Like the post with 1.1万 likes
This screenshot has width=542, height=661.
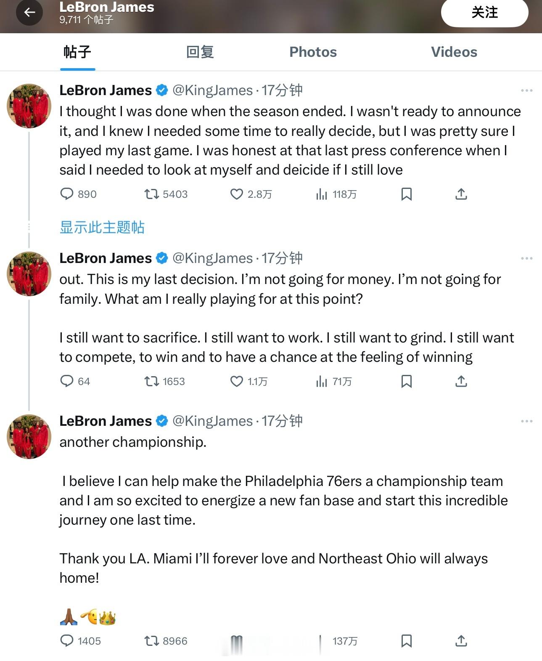(249, 381)
